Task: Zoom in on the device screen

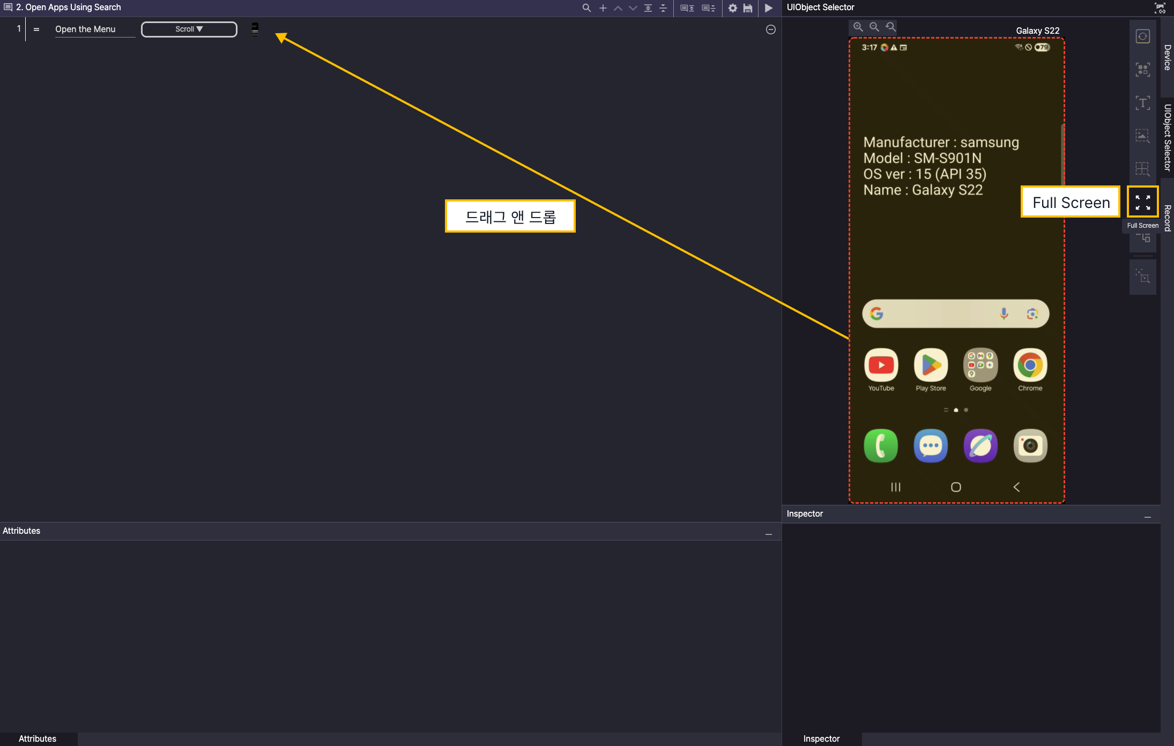Action: coord(858,27)
